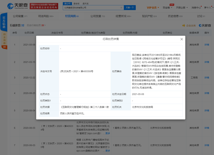
Task: Select the 行政处罚 32 section heading
Action: (x=17, y=25)
